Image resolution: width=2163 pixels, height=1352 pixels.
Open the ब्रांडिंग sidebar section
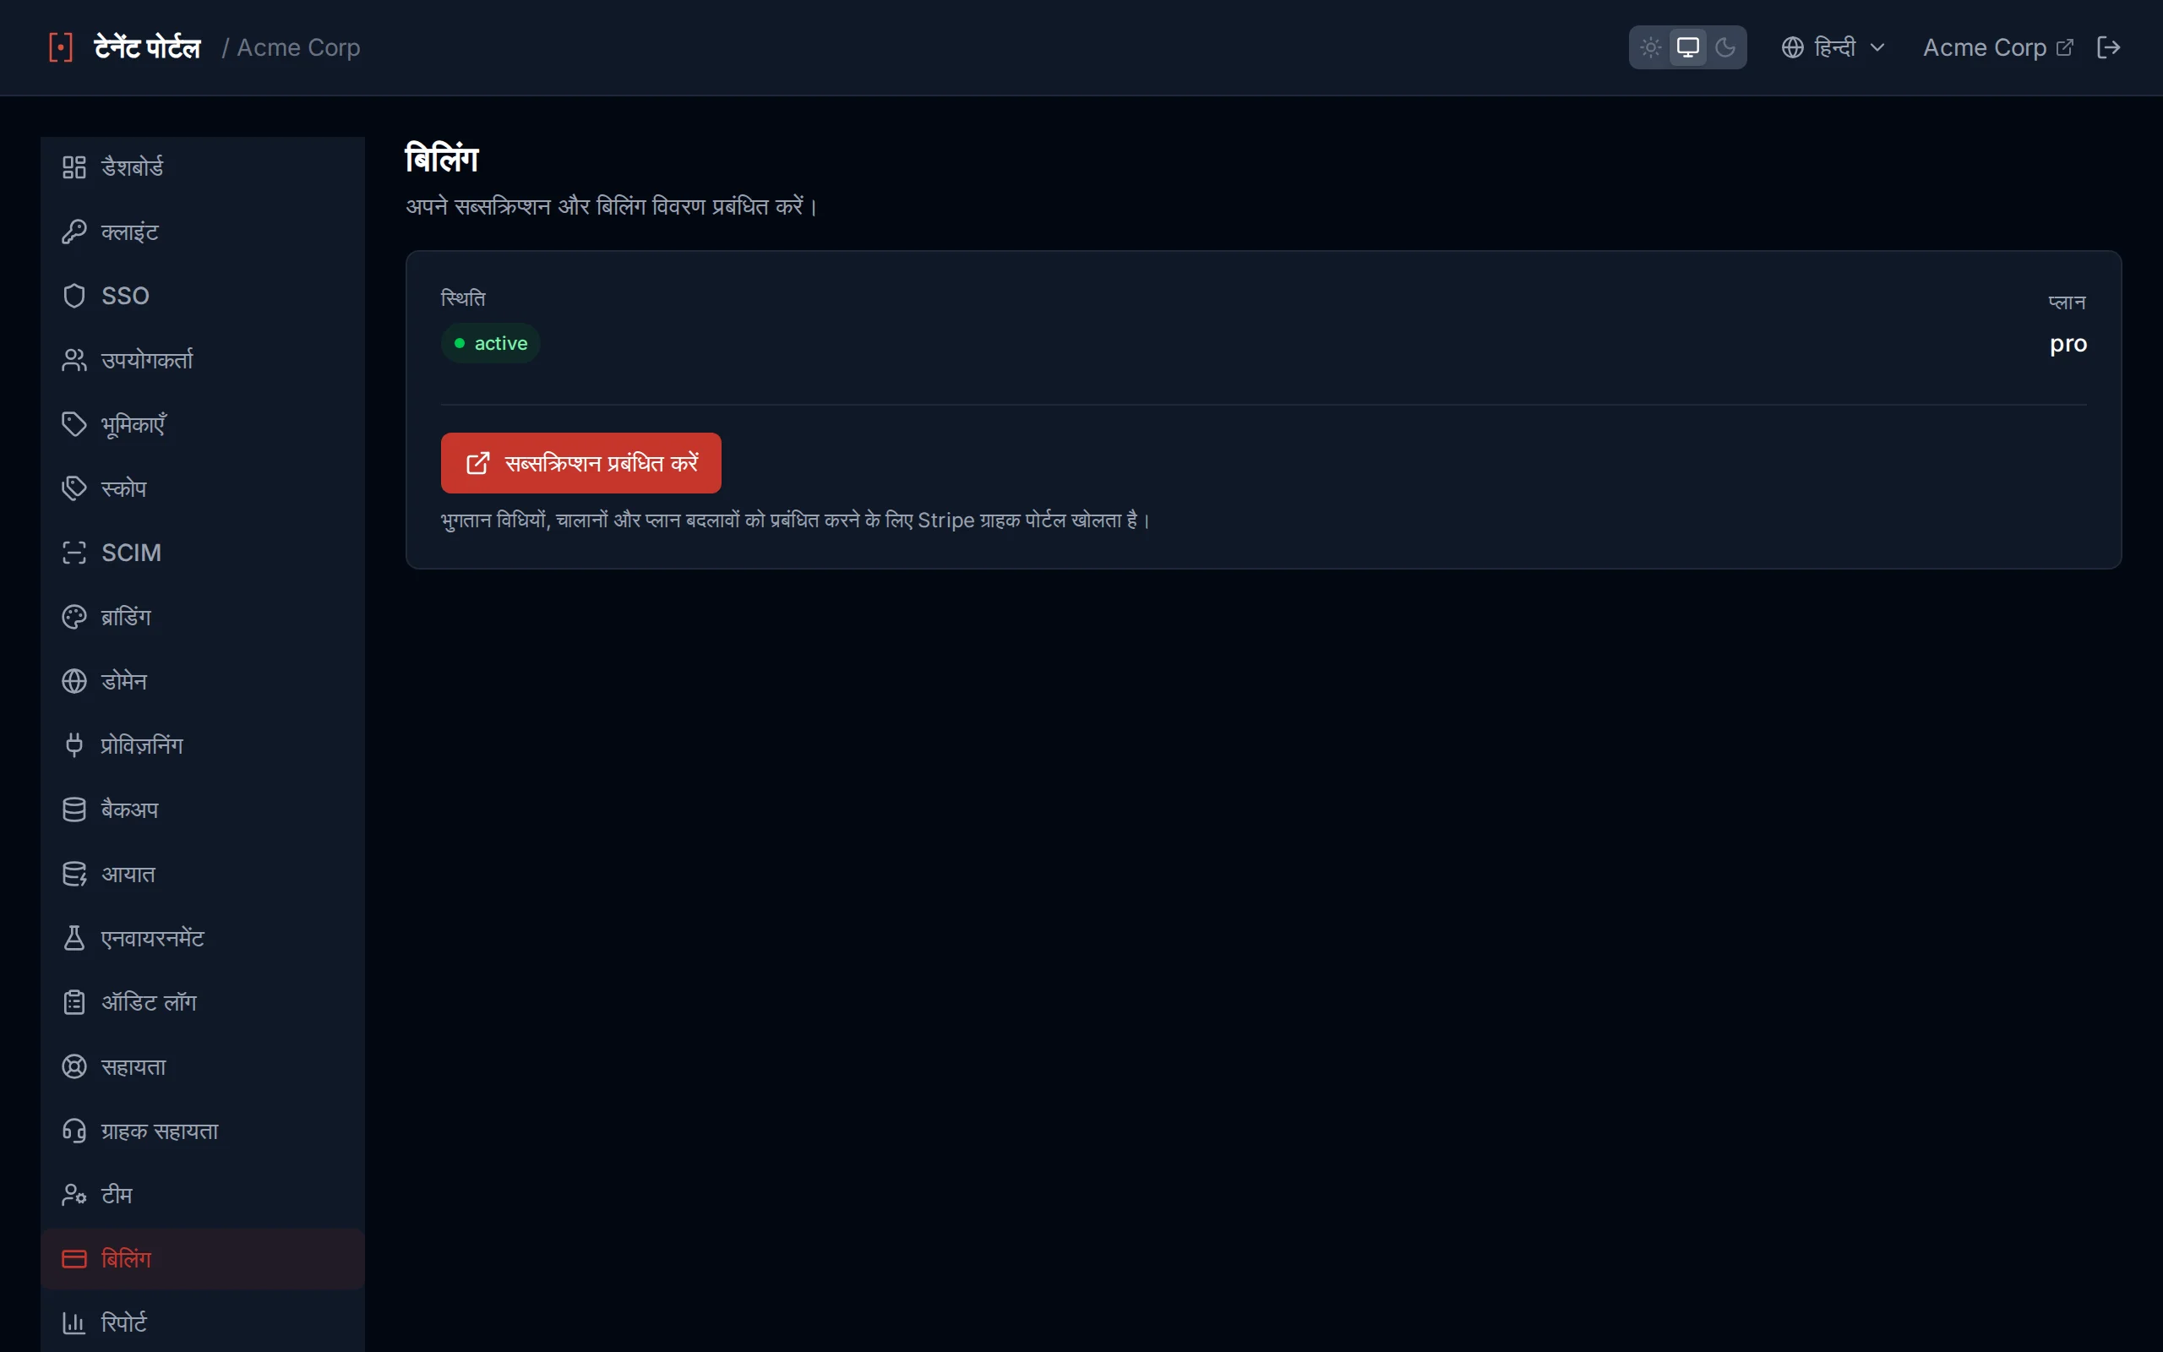(x=203, y=617)
